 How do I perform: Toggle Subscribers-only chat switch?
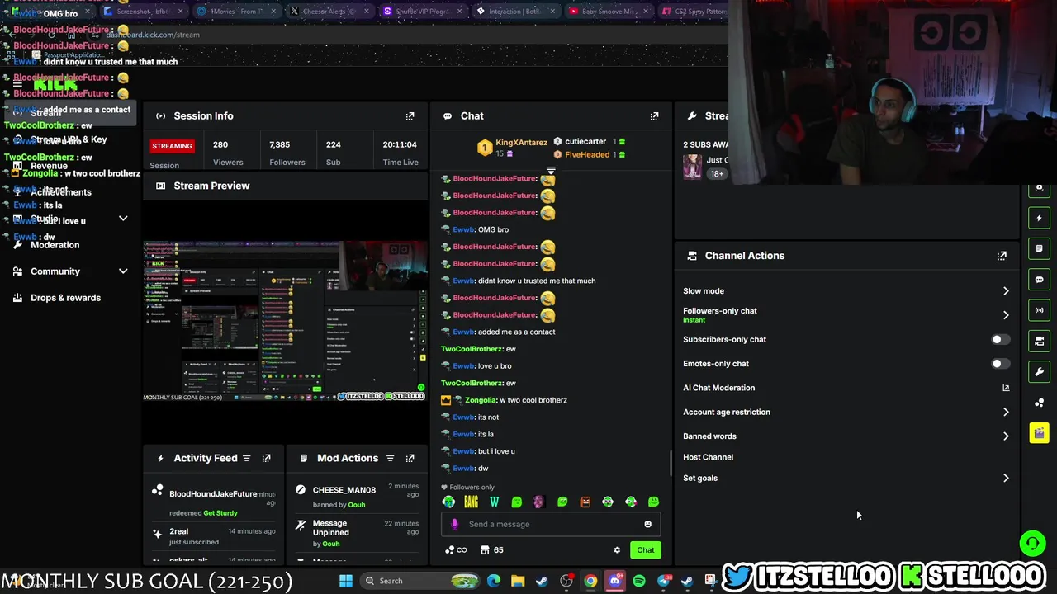pos(999,340)
